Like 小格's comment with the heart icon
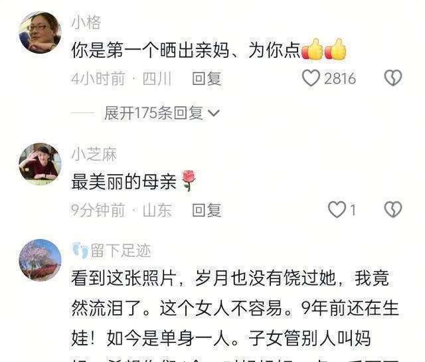This screenshot has height=362, width=425. (x=311, y=78)
